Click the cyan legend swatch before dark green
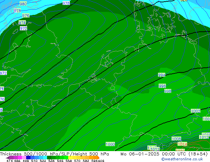 45,158
